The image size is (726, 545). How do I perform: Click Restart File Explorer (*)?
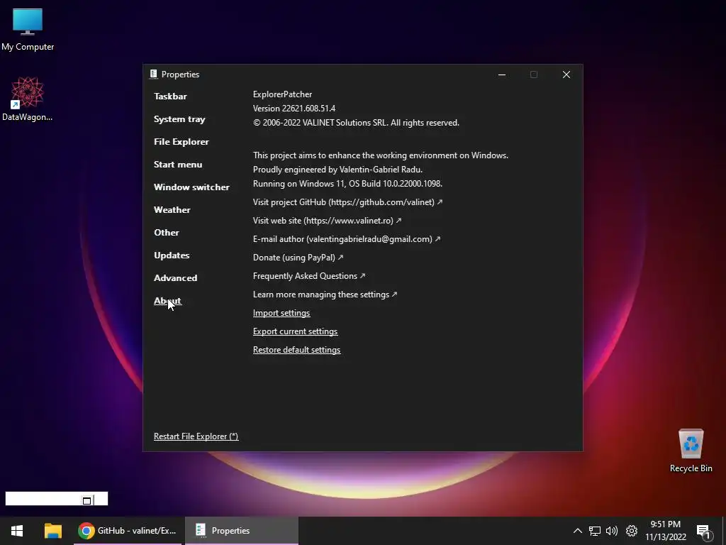[x=196, y=436]
